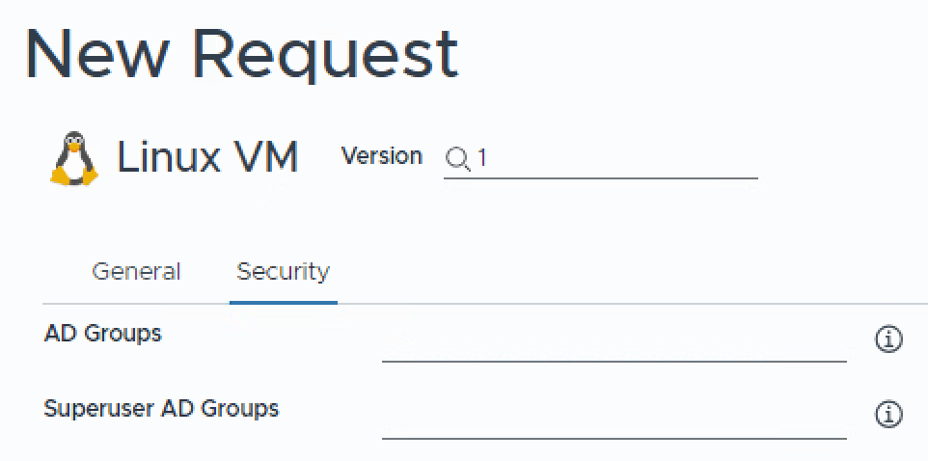Click the New Request heading

pyautogui.click(x=241, y=53)
